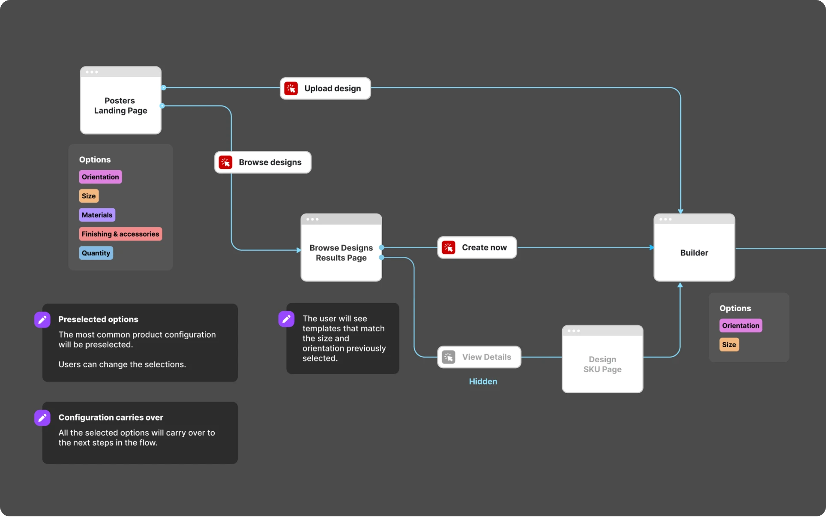Click the purple pencil icon beside Preselected options
826x517 pixels.
tap(42, 319)
